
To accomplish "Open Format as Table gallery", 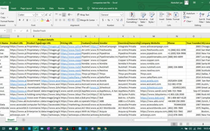I will point(143,18).
